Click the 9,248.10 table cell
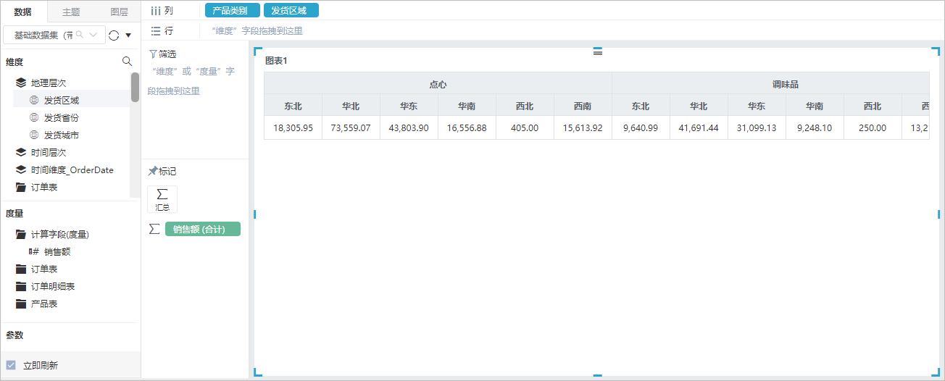This screenshot has height=381, width=945. [x=815, y=127]
